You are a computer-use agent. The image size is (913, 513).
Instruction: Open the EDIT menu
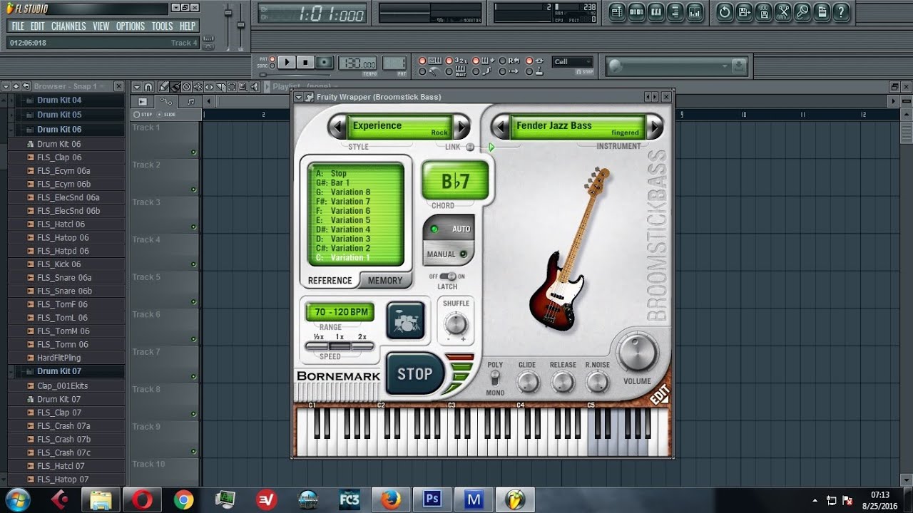pos(38,26)
